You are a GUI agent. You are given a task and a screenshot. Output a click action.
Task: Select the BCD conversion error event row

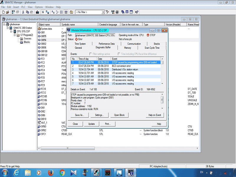[x=116, y=66]
